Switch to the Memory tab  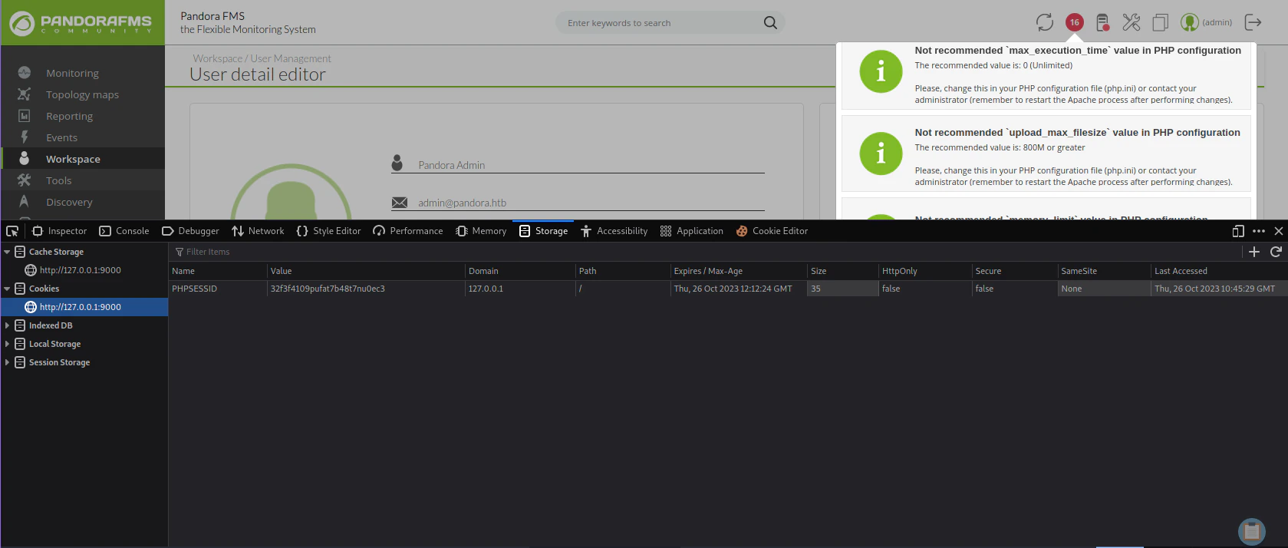[x=481, y=231]
